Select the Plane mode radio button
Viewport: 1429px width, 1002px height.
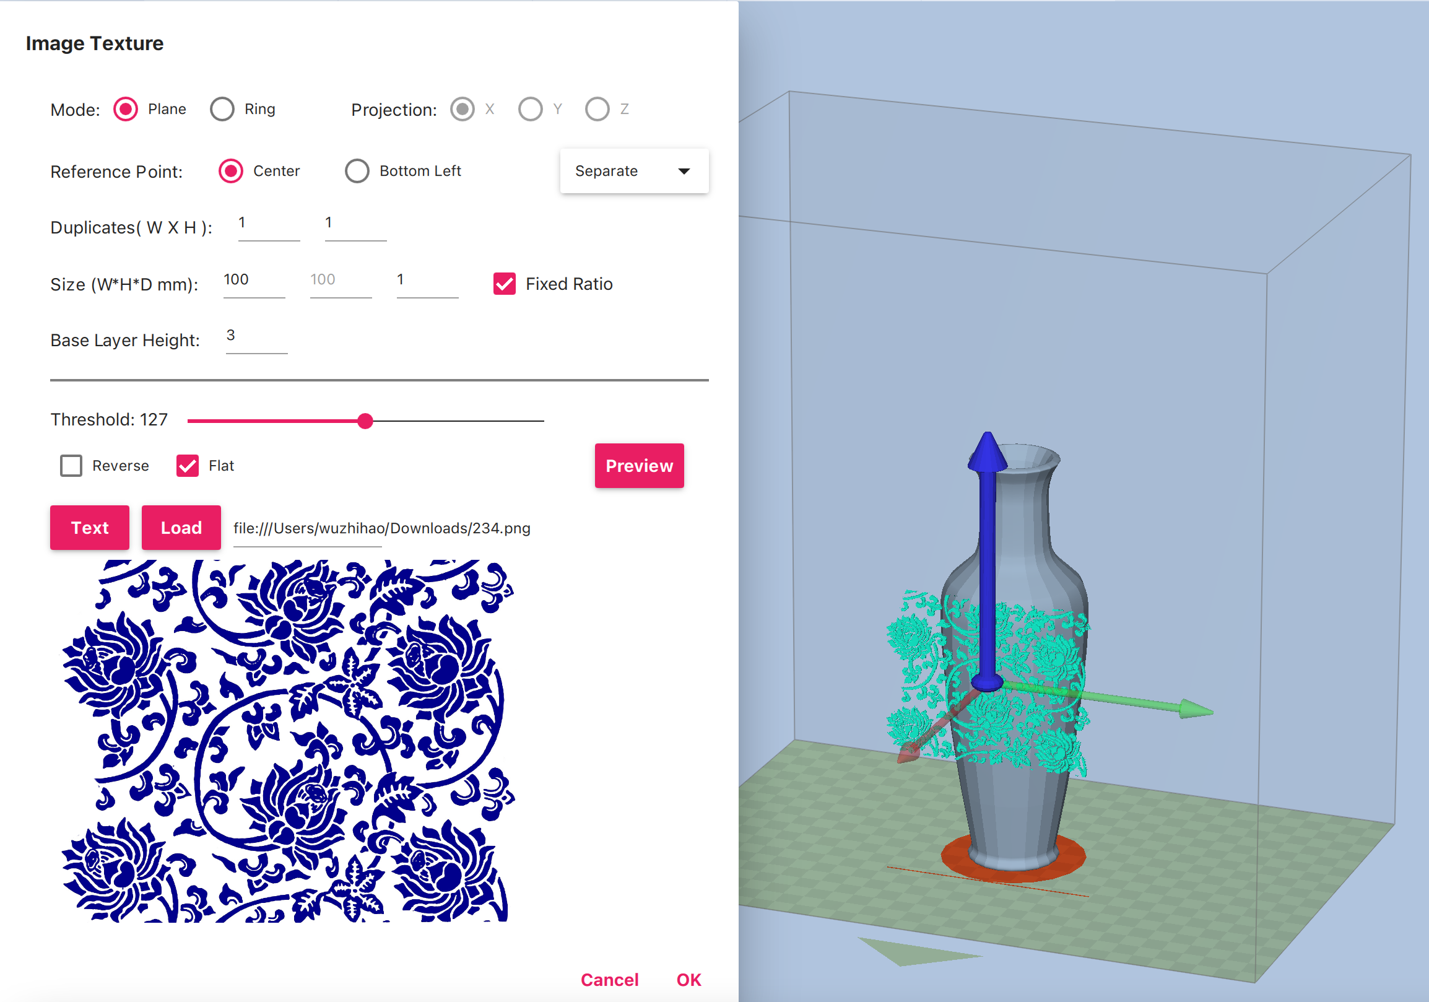point(126,110)
